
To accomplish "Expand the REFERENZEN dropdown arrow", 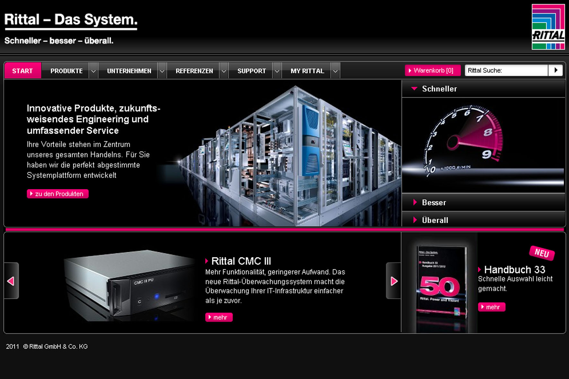I will coord(224,71).
